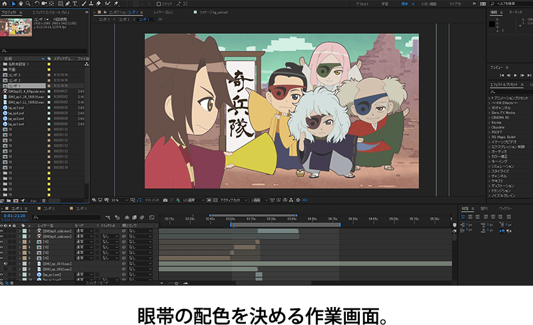
Task: Expand layer 4 properties arrow
Action: 20,247
